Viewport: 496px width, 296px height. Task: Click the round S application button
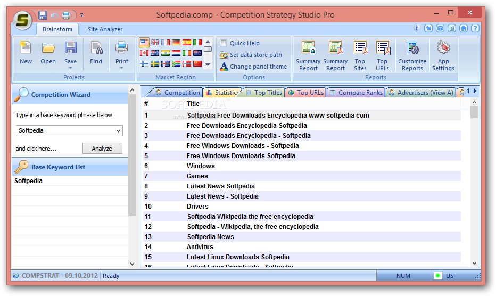pyautogui.click(x=22, y=20)
